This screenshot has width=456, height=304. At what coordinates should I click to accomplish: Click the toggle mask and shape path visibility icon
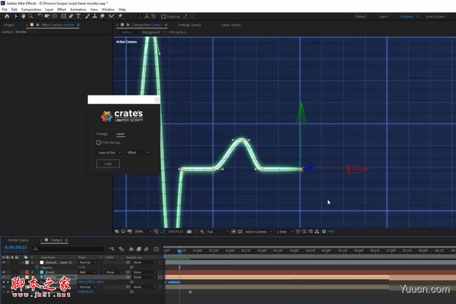(162, 231)
